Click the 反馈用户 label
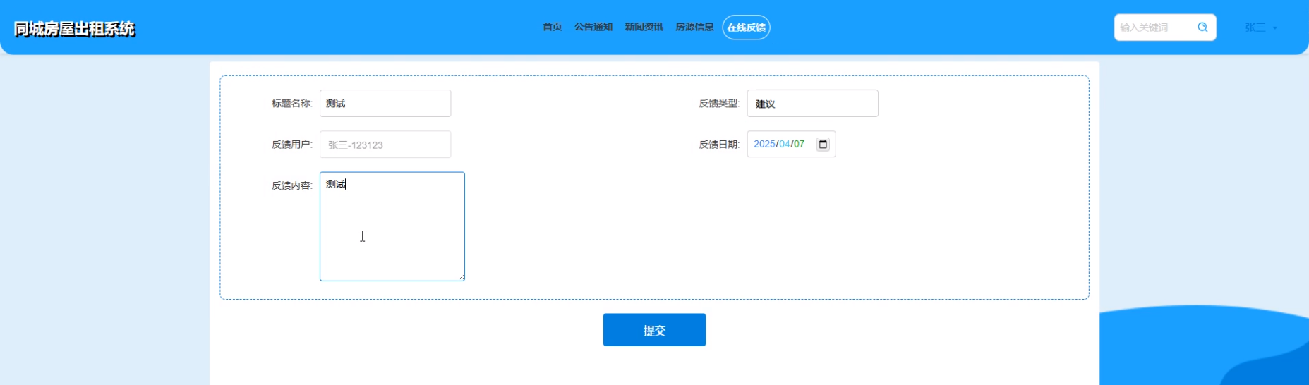This screenshot has height=385, width=1309. click(292, 145)
